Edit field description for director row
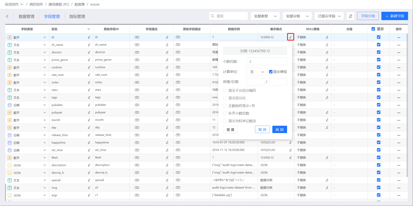The height and width of the screenshot is (206, 413). pyautogui.click(x=167, y=52)
